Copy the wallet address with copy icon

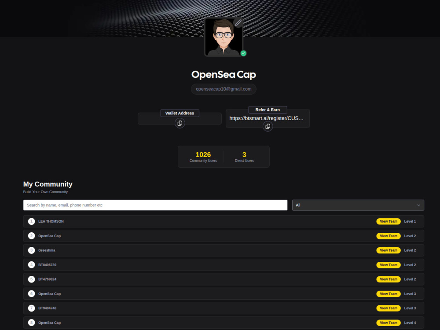(x=180, y=123)
